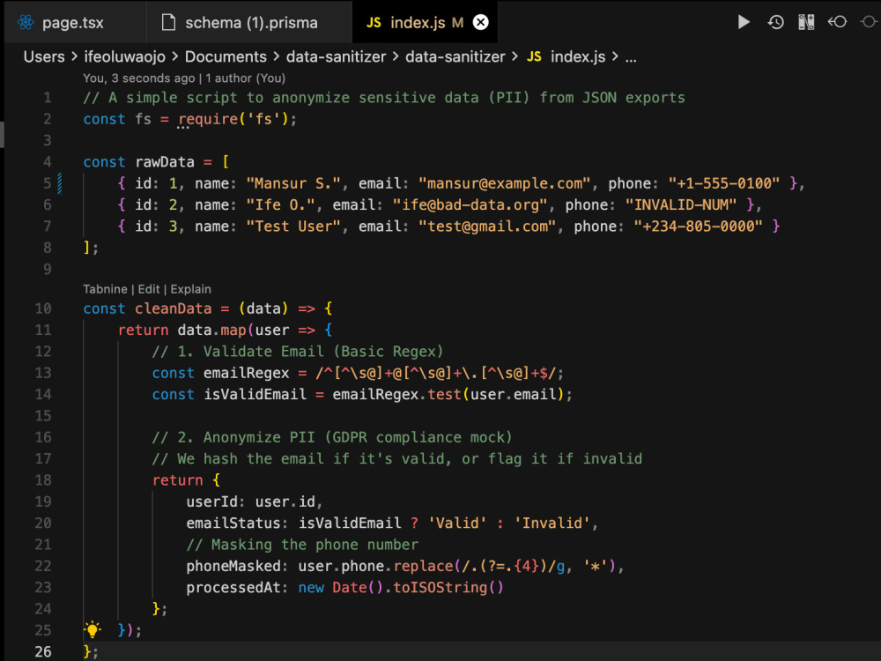
Task: Click the "+234-805-0000" string
Action: point(699,227)
